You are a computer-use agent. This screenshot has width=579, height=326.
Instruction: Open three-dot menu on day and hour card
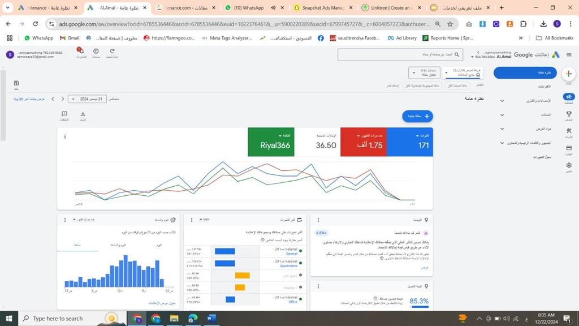65,220
